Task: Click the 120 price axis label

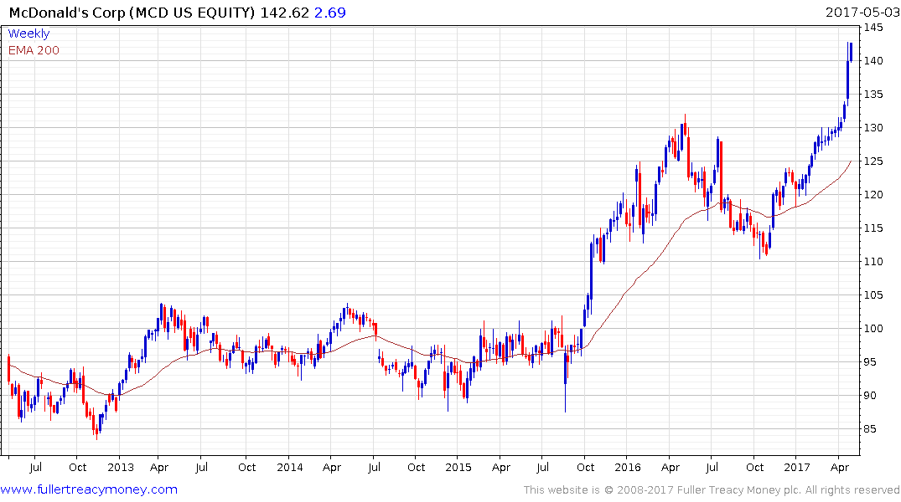Action: [873, 195]
